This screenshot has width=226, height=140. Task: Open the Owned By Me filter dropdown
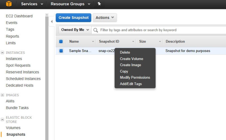coord(75,30)
